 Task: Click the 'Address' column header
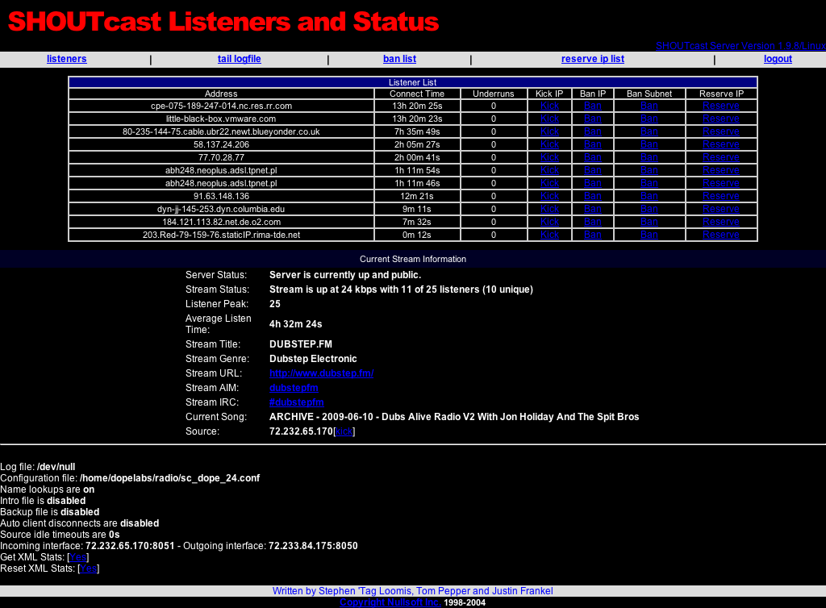coord(221,94)
